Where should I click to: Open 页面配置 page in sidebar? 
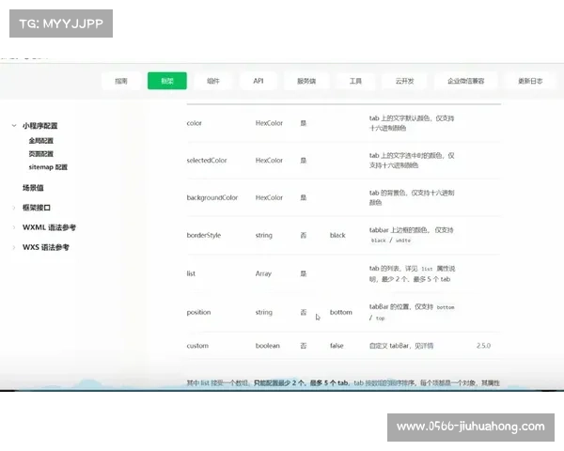coord(41,154)
